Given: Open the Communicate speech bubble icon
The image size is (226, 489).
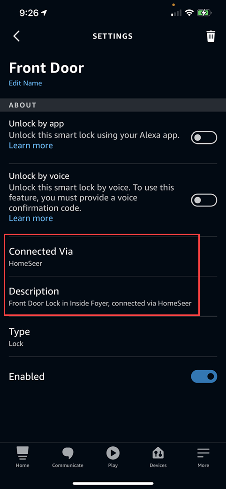Looking at the screenshot, I should (68, 453).
